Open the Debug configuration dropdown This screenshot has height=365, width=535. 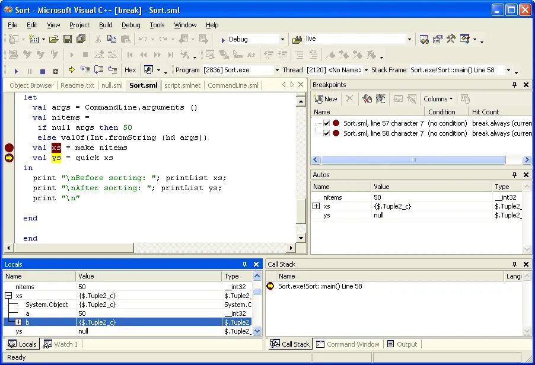(x=282, y=39)
